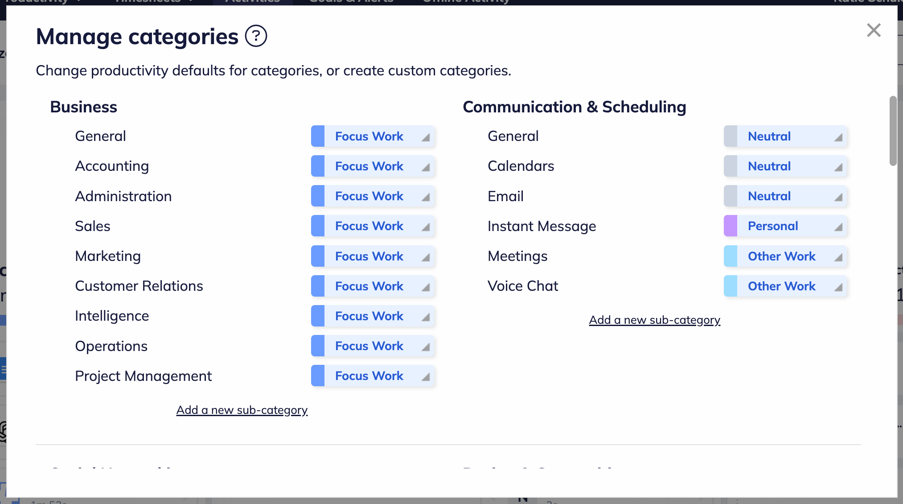Add a new sub-category under Business

click(x=242, y=410)
